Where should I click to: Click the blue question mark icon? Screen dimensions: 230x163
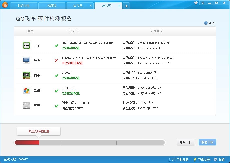click(206, 23)
